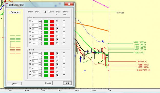Click the Set A 25 row spinner
The width and height of the screenshot is (160, 93).
tap(40, 25)
